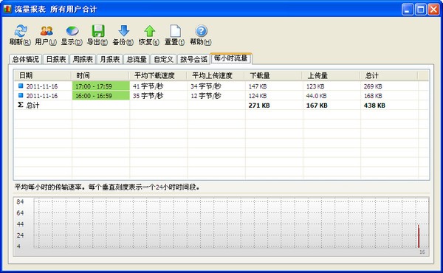Sort by the 日期 column header

tap(42, 76)
